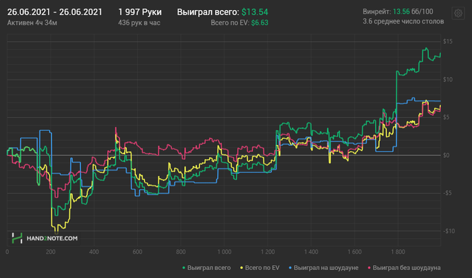Click the $5 y-axis label
The width and height of the screenshot is (472, 278).
446,117
